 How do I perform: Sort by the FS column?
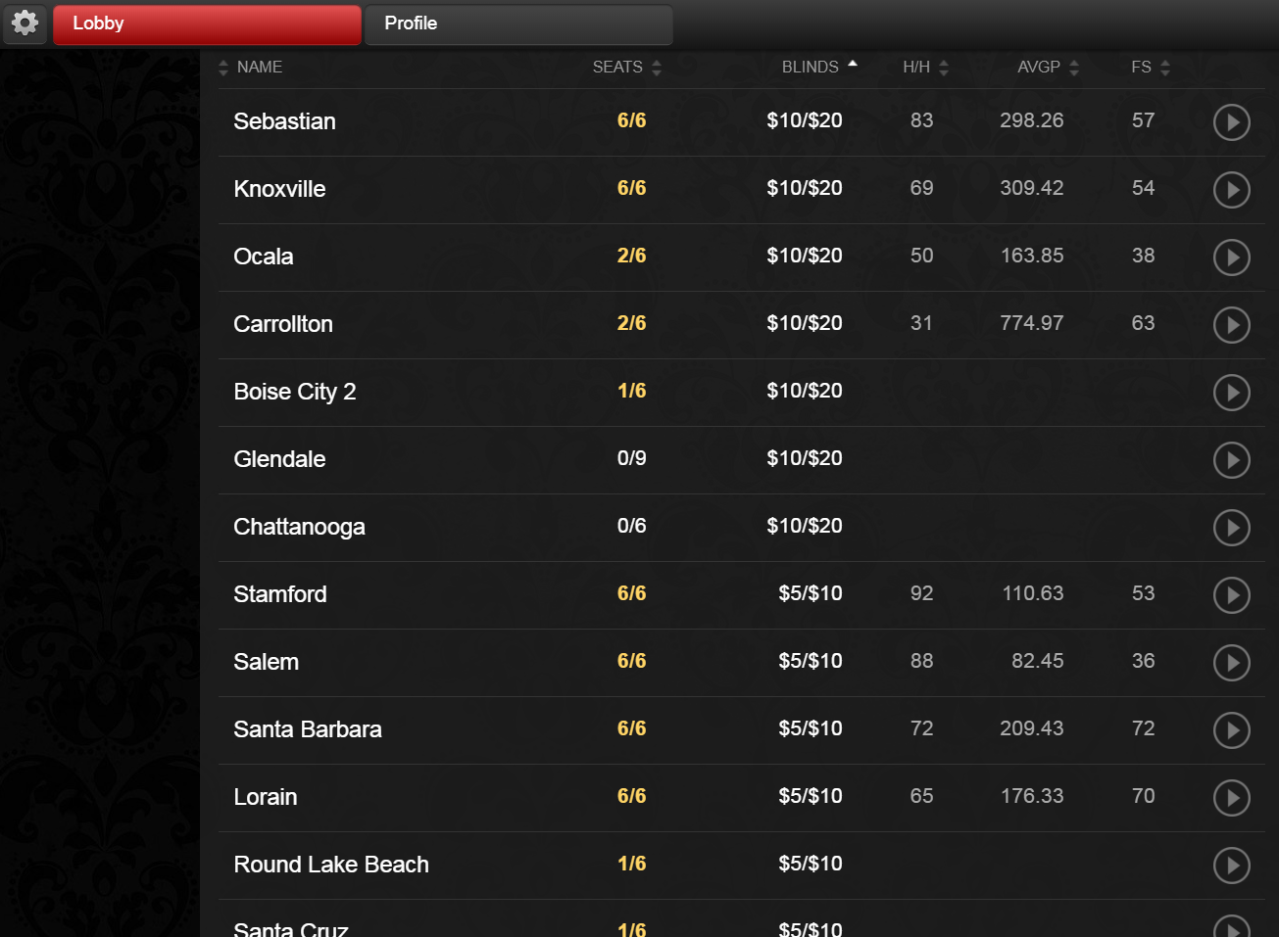point(1141,68)
